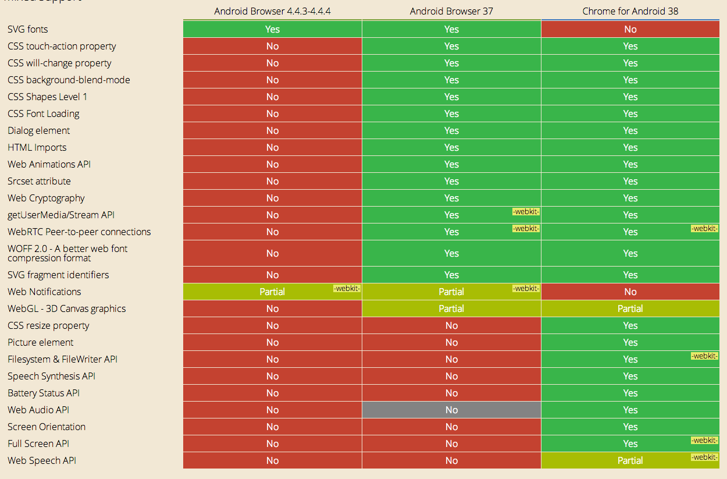Click CSS touch-action 'No' cell under Android Browser 4.4.3-4.4.4
Viewport: 727px width, 479px height.
point(272,46)
